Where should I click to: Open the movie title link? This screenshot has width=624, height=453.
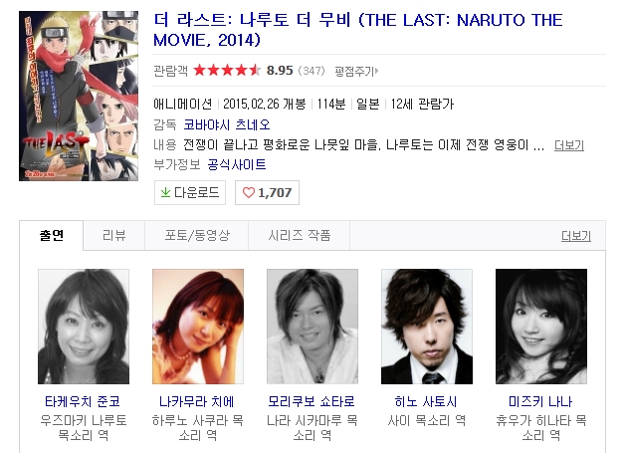(x=357, y=30)
